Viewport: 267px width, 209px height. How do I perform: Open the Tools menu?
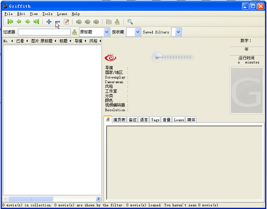pos(47,14)
